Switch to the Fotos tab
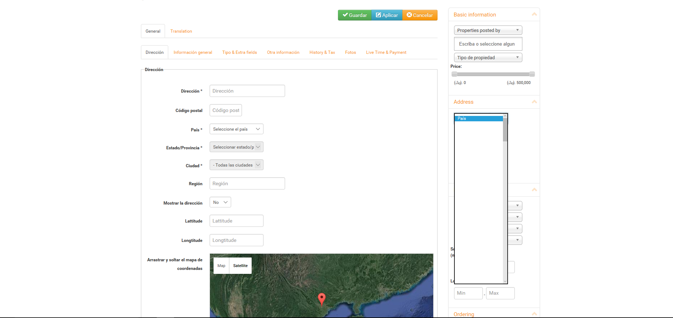This screenshot has height=318, width=673. [x=351, y=52]
